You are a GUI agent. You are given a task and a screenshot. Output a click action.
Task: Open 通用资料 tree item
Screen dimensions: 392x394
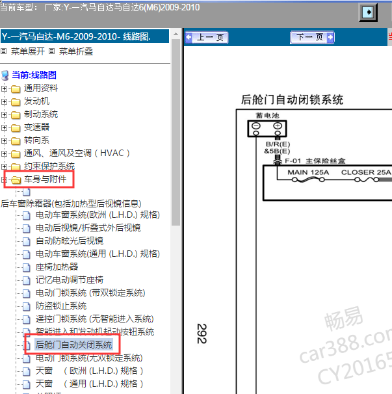(x=41, y=88)
